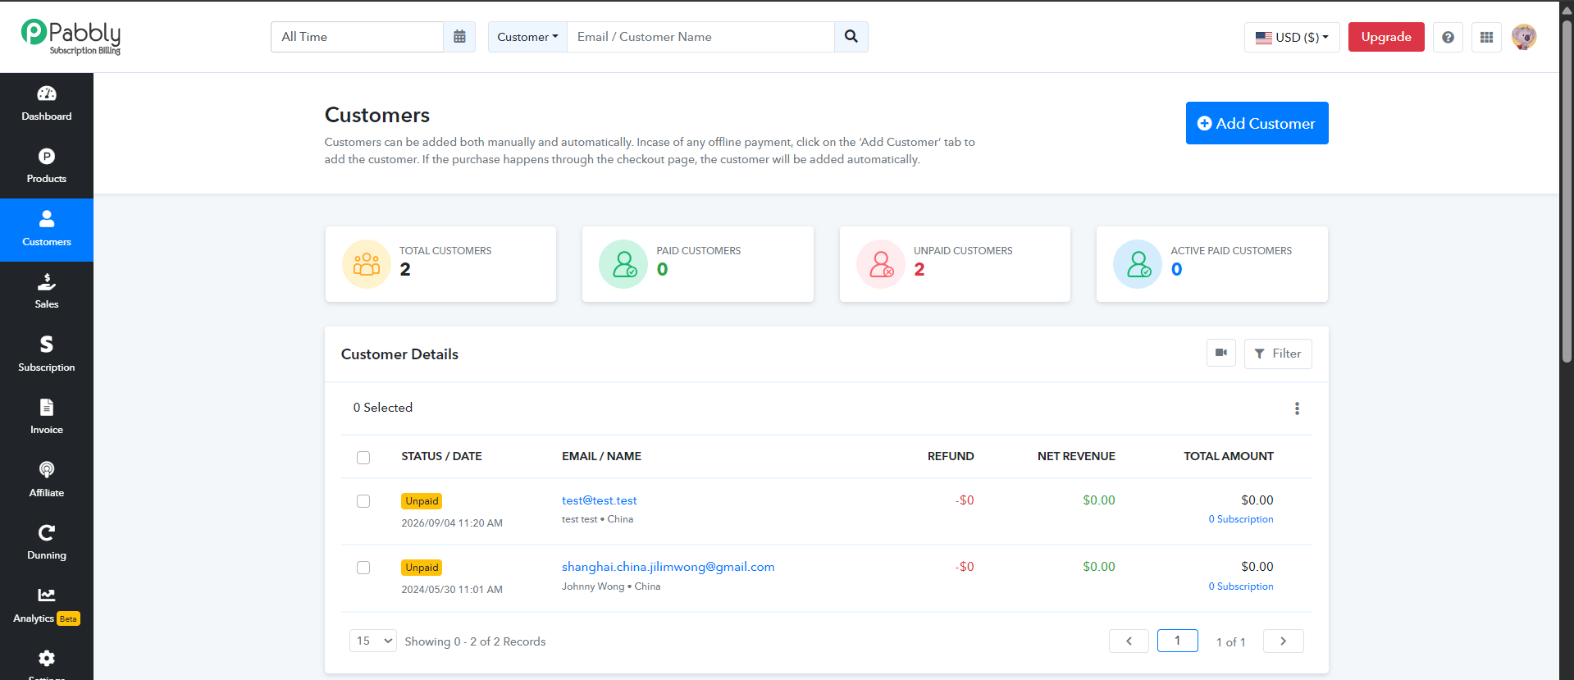This screenshot has width=1574, height=680.
Task: Expand the Customer search type dropdown
Action: (527, 37)
